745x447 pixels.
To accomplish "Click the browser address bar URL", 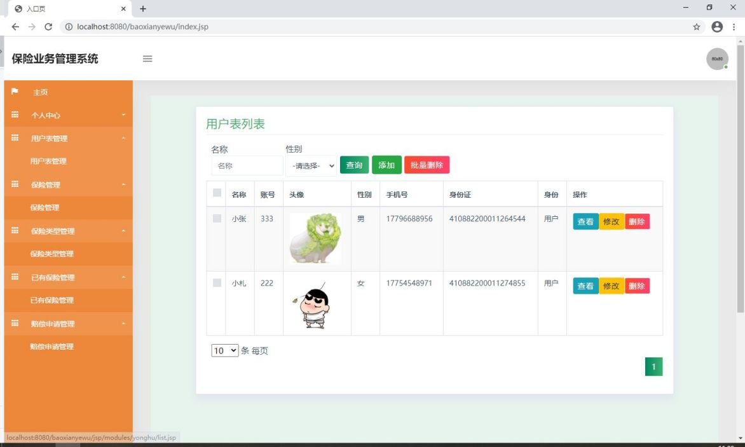I will click(142, 27).
